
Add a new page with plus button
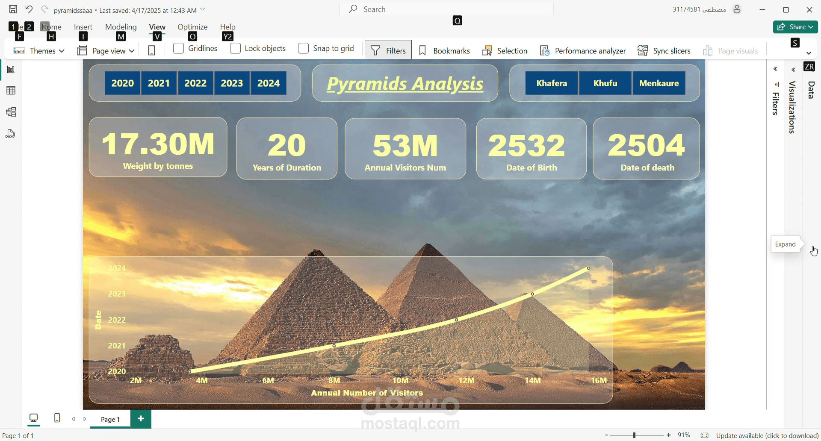tap(141, 419)
